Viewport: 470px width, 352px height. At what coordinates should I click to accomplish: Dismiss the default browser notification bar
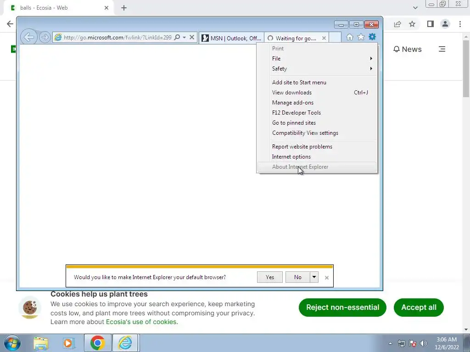327,278
